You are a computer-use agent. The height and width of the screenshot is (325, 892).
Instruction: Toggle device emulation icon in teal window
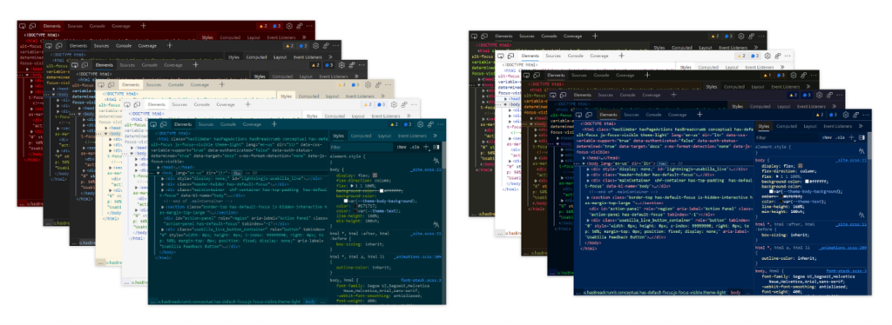coord(163,124)
